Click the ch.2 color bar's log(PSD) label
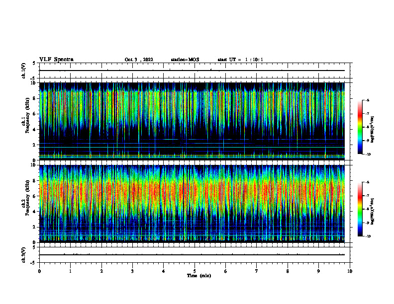The height and width of the screenshot is (304, 394). point(372,211)
